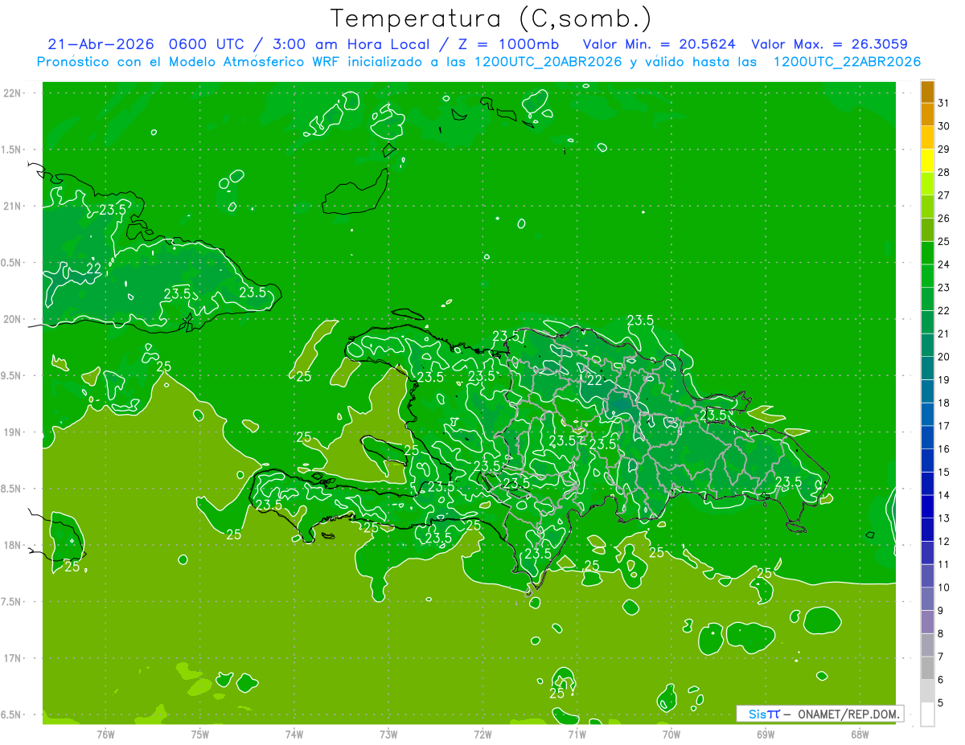Screen dimensions: 965x745
Task: Click the teal 20 legend color segment
Action: (x=927, y=346)
